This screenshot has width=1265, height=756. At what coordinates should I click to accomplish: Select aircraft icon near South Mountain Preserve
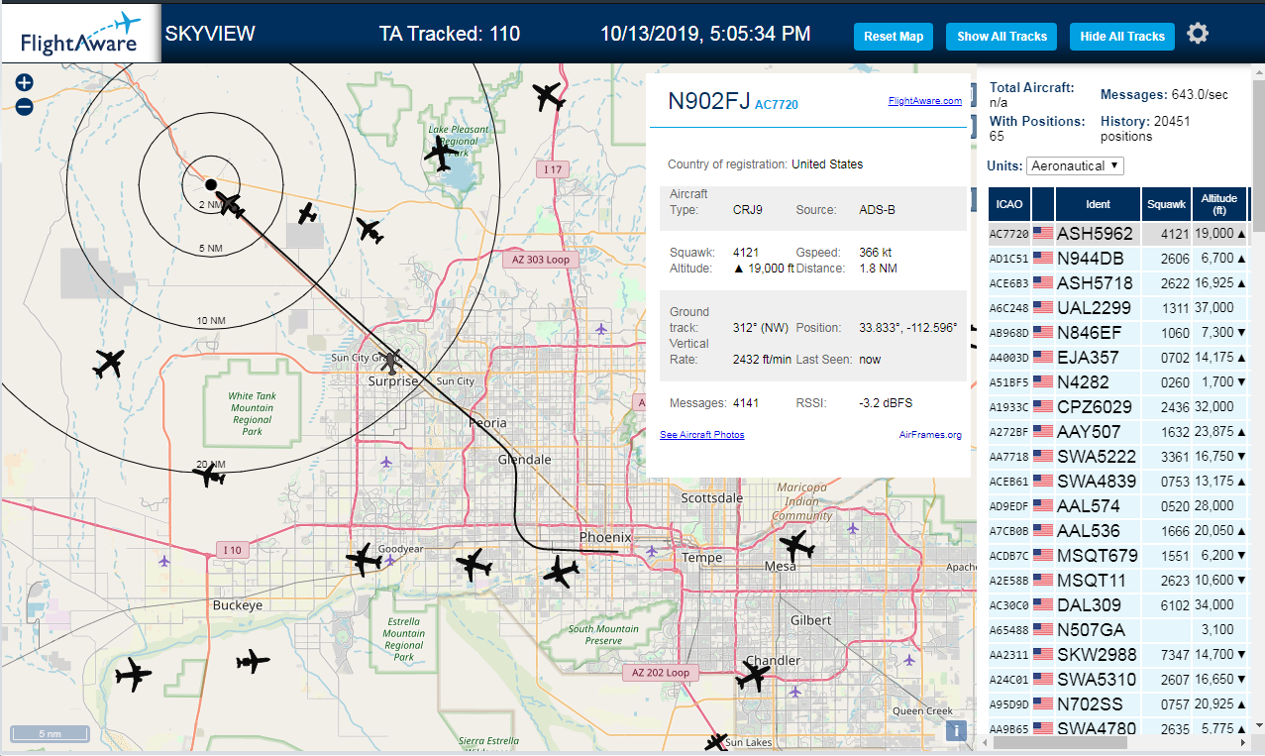562,572
